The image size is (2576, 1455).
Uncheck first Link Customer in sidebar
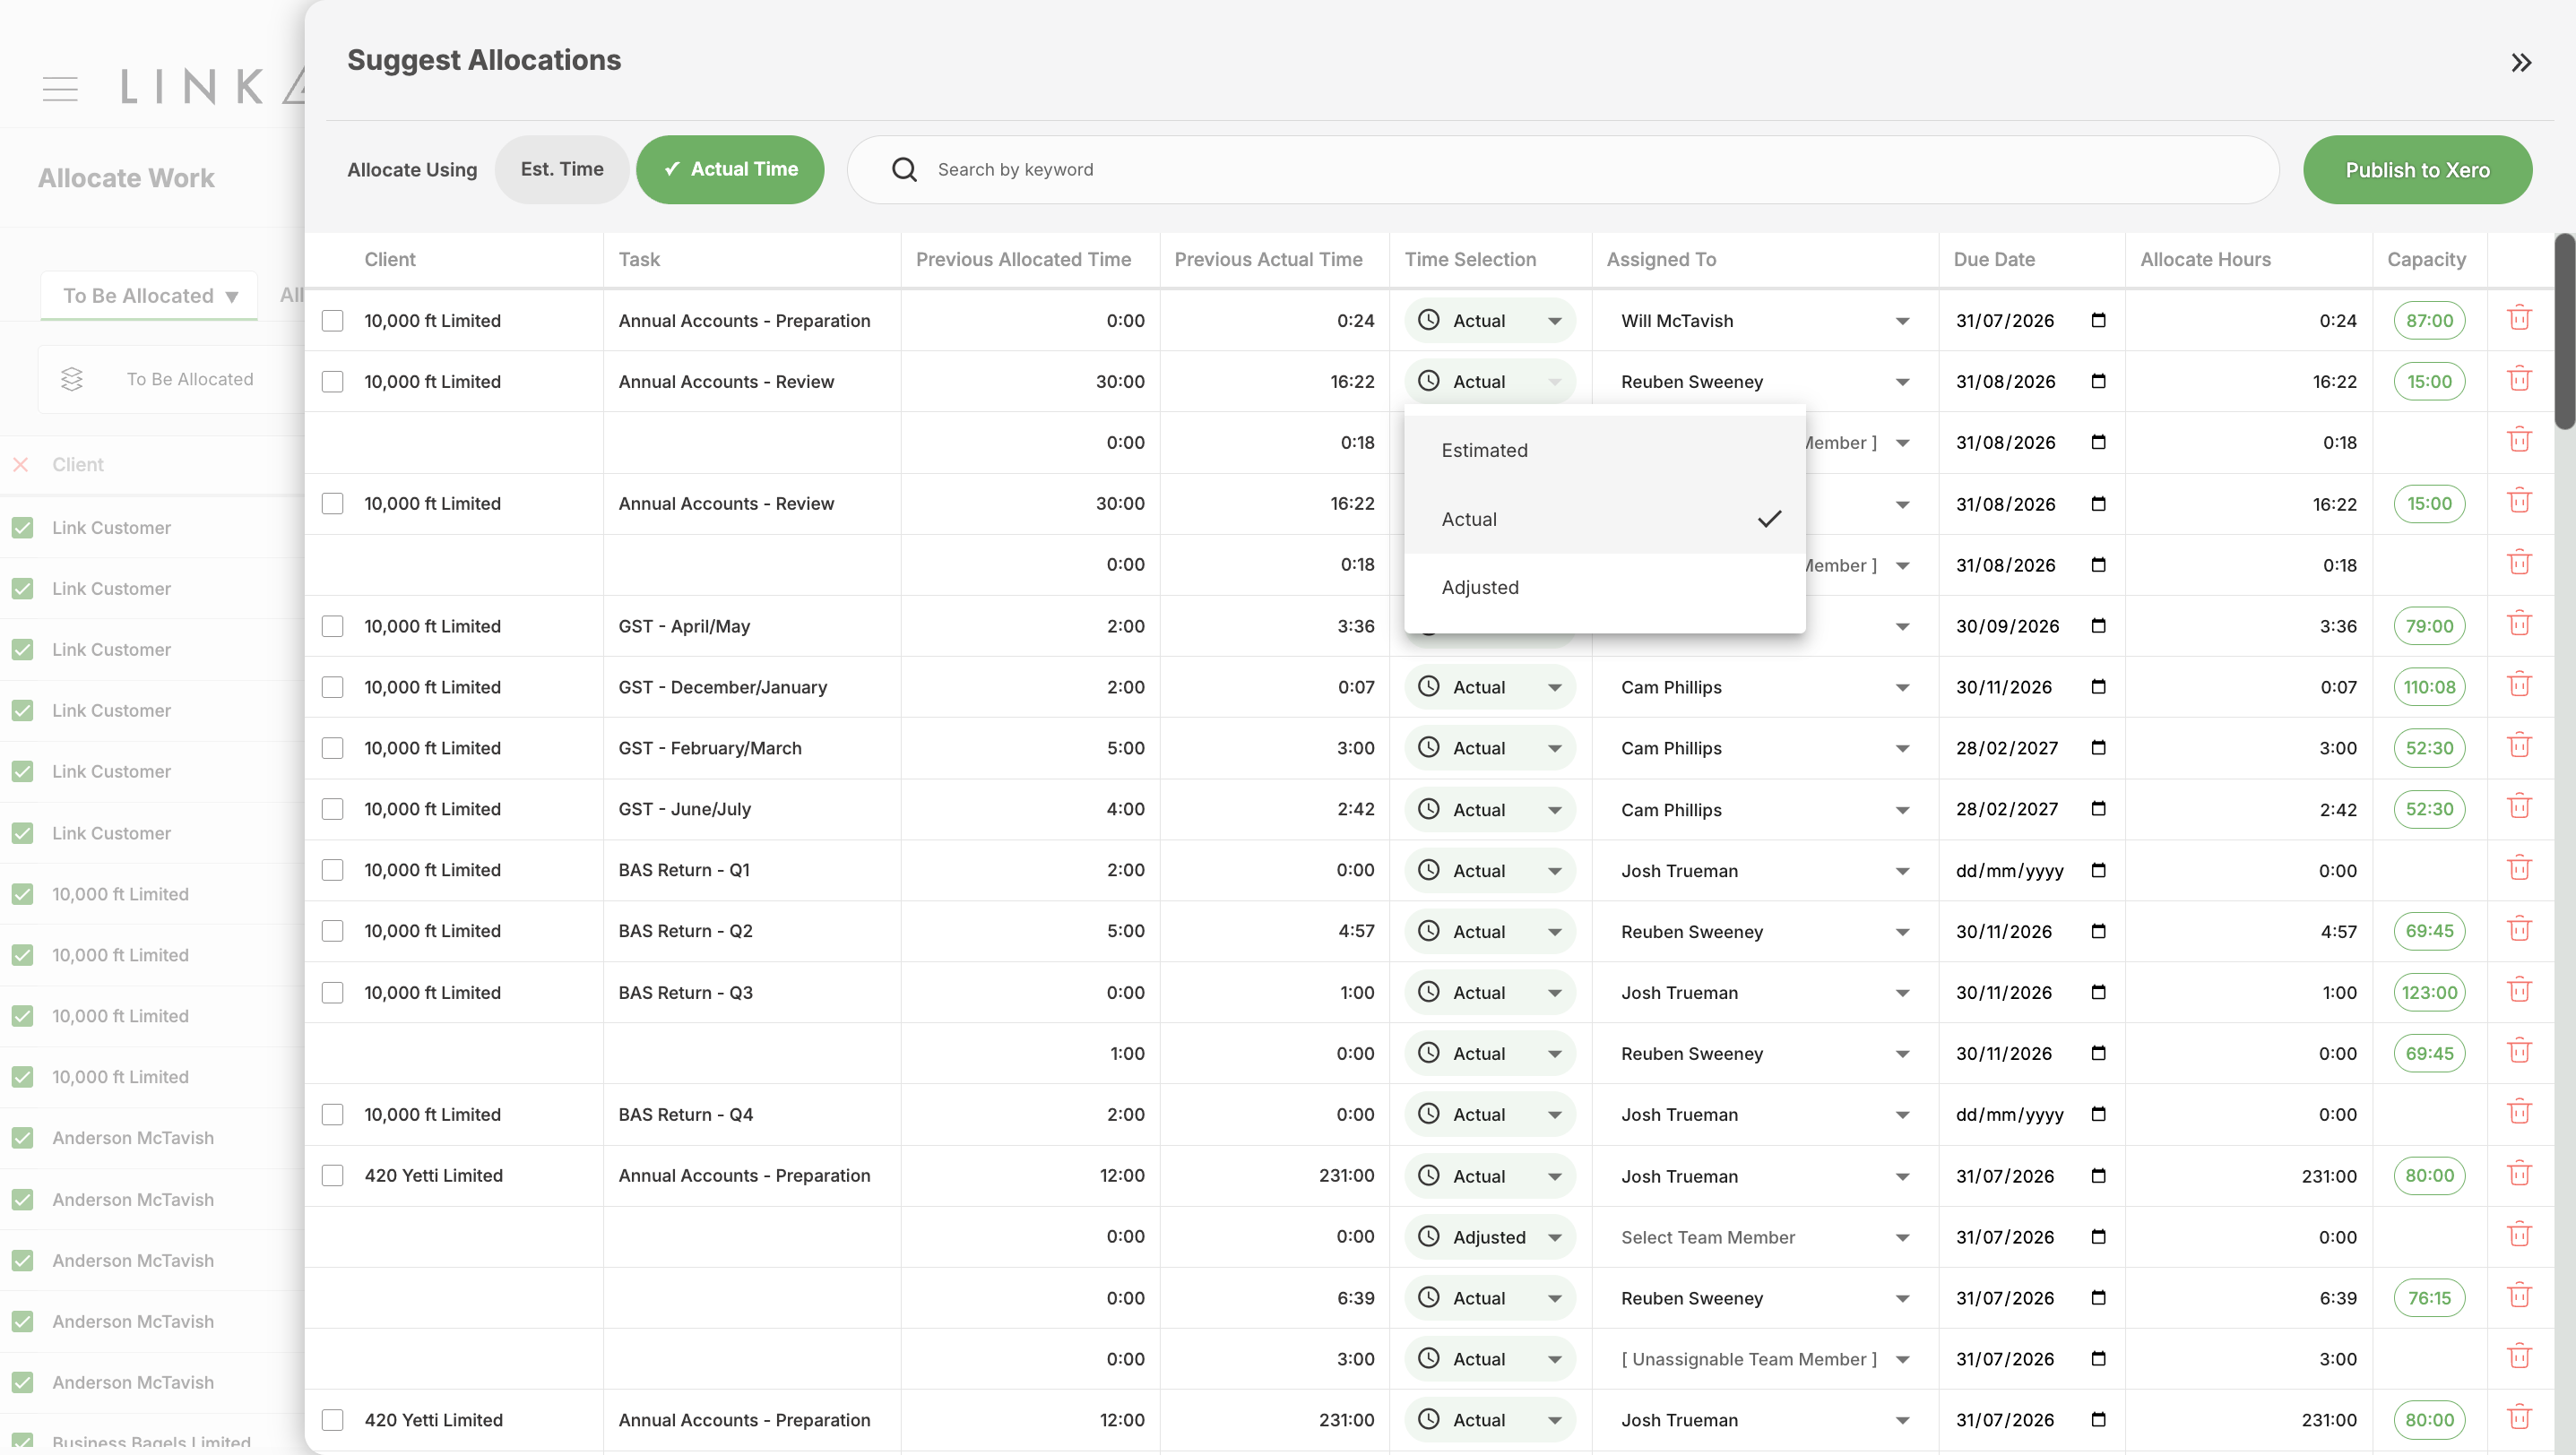(22, 528)
